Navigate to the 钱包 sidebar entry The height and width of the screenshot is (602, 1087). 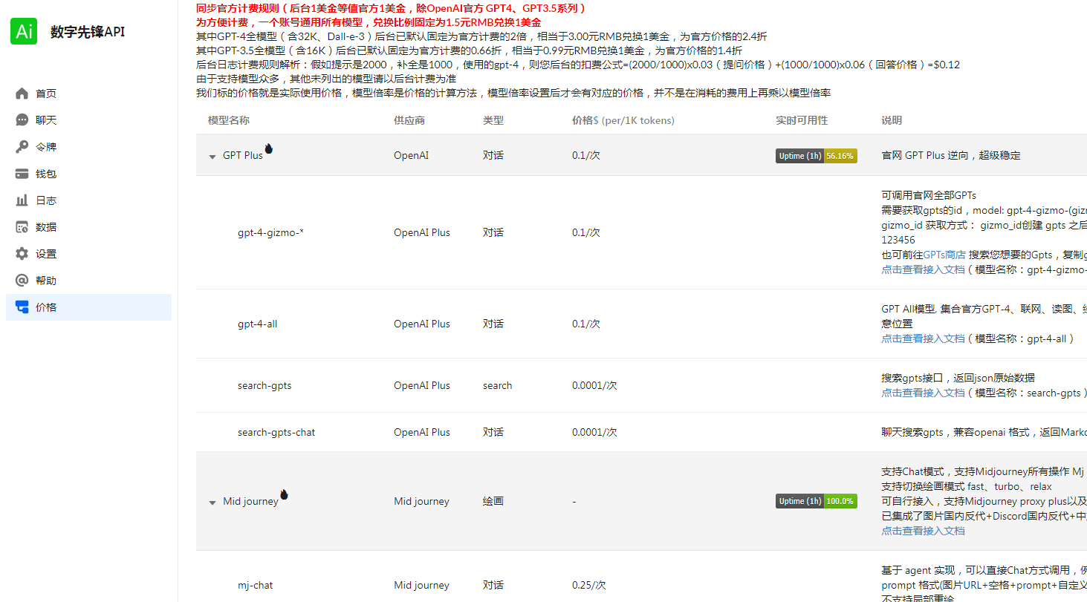46,173
